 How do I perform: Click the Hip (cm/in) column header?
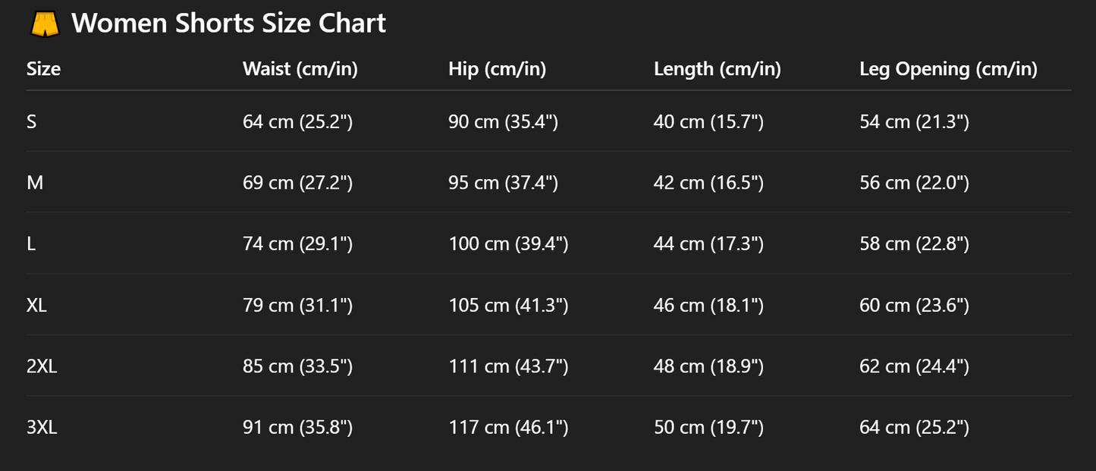click(x=498, y=69)
